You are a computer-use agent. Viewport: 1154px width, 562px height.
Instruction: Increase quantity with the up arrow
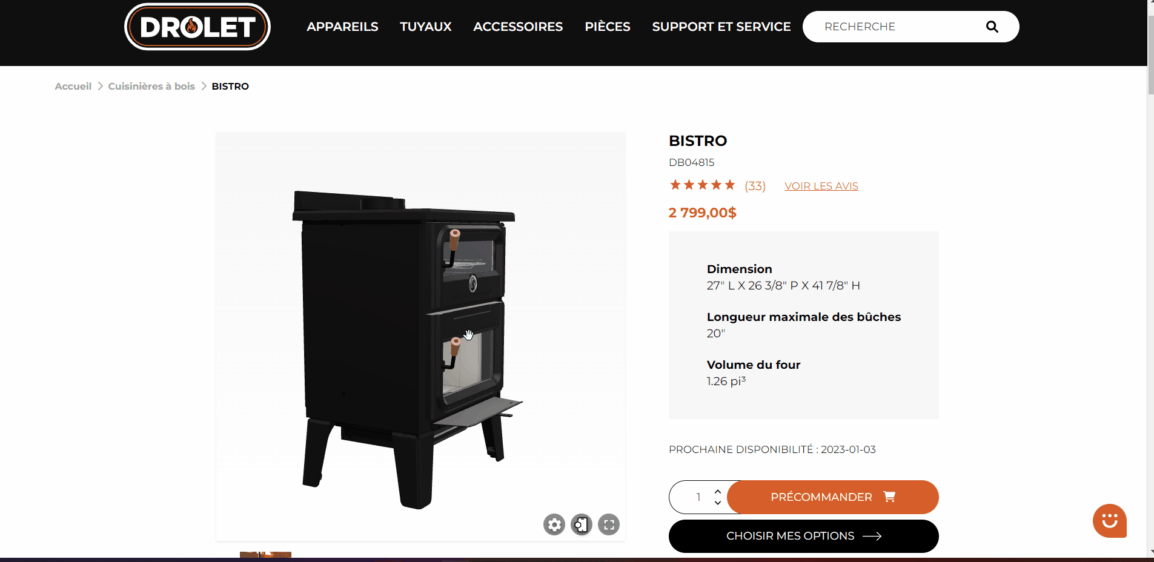coord(718,492)
